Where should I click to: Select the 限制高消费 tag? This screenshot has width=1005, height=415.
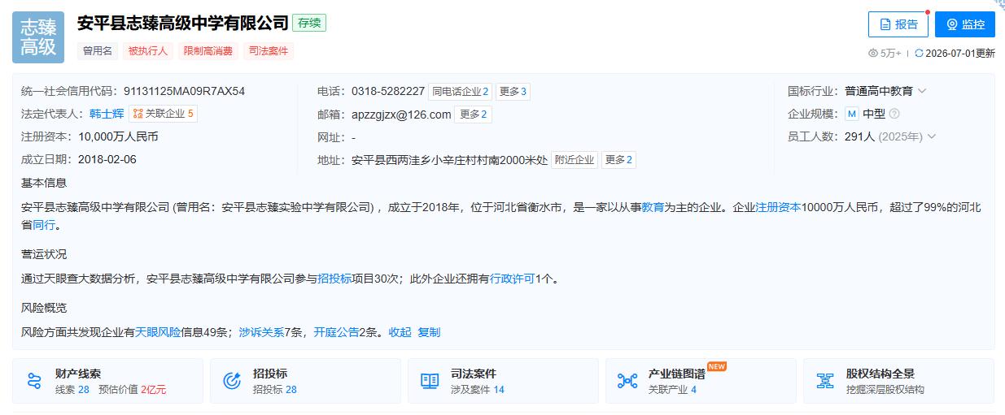(x=208, y=50)
